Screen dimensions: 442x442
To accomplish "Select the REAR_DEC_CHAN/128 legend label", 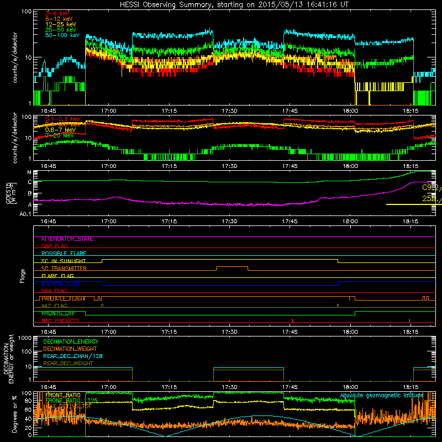I will (x=73, y=356).
